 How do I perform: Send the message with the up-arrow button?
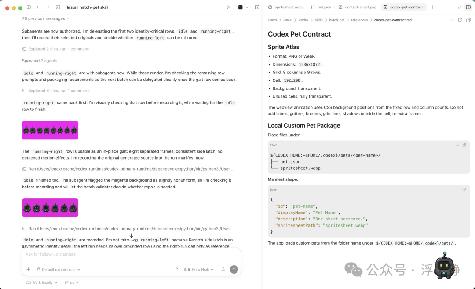point(234,269)
